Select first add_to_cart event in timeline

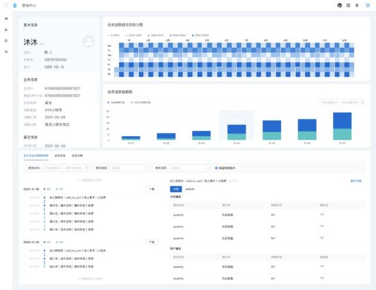(x=78, y=197)
